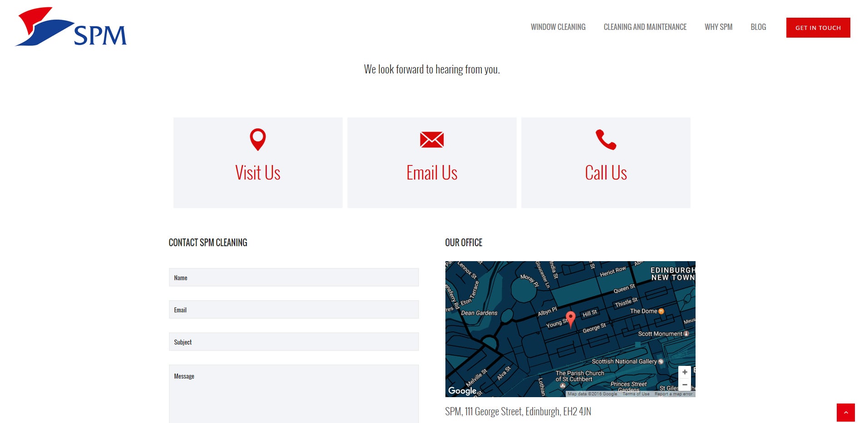Click the Scottish National Gallery map icon
864x423 pixels.
click(x=661, y=361)
